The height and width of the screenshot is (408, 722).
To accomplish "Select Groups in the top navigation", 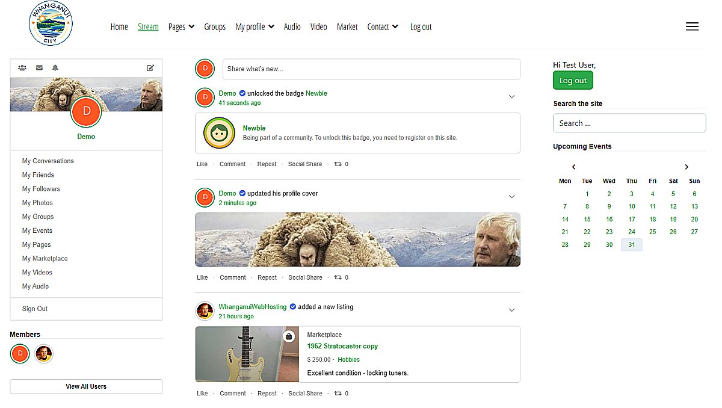I will [x=215, y=26].
